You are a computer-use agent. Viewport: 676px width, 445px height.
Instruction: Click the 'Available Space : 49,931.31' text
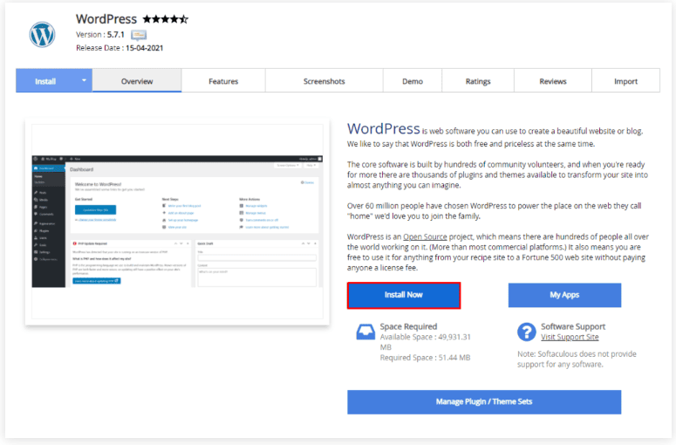(425, 337)
